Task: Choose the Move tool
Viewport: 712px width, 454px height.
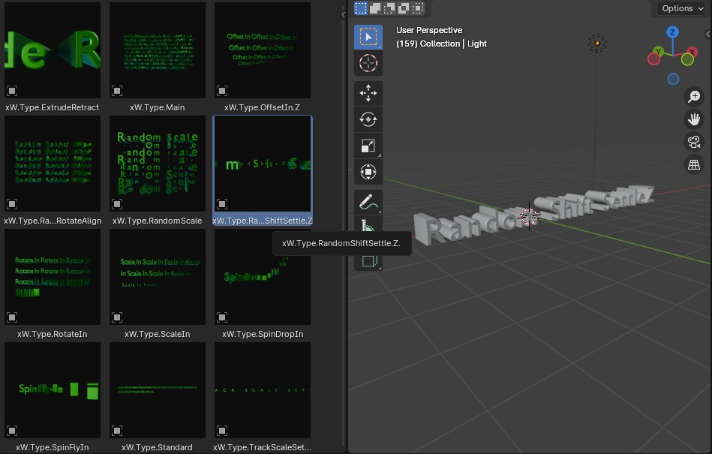Action: coord(368,93)
